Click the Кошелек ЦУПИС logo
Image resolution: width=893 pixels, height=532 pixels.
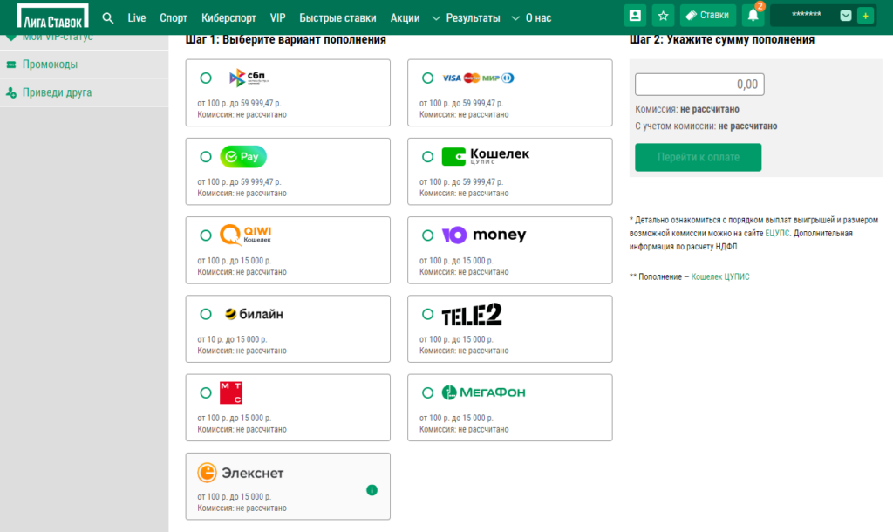pos(485,156)
